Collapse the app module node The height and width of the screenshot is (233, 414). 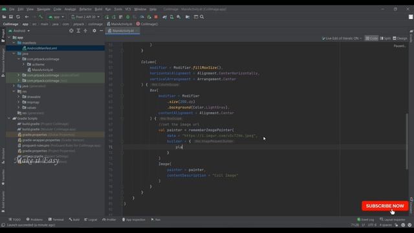[x=9, y=38]
